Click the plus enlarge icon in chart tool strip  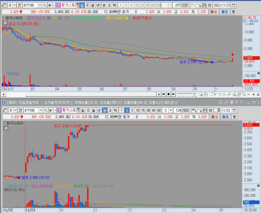[x=253, y=94]
